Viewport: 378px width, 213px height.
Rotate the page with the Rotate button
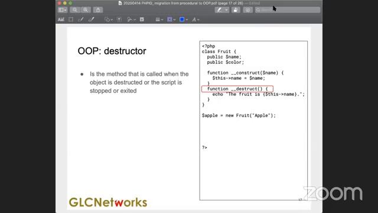(236, 10)
